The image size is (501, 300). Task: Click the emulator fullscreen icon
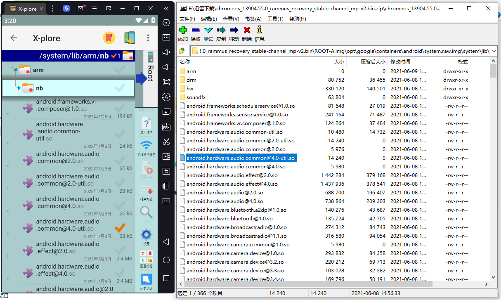(166, 82)
